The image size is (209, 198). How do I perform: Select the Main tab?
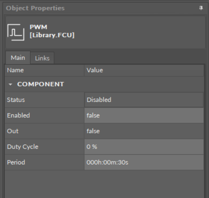pyautogui.click(x=18, y=58)
